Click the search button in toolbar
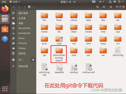Viewport: 126px width, 94px height. [x=98, y=7]
